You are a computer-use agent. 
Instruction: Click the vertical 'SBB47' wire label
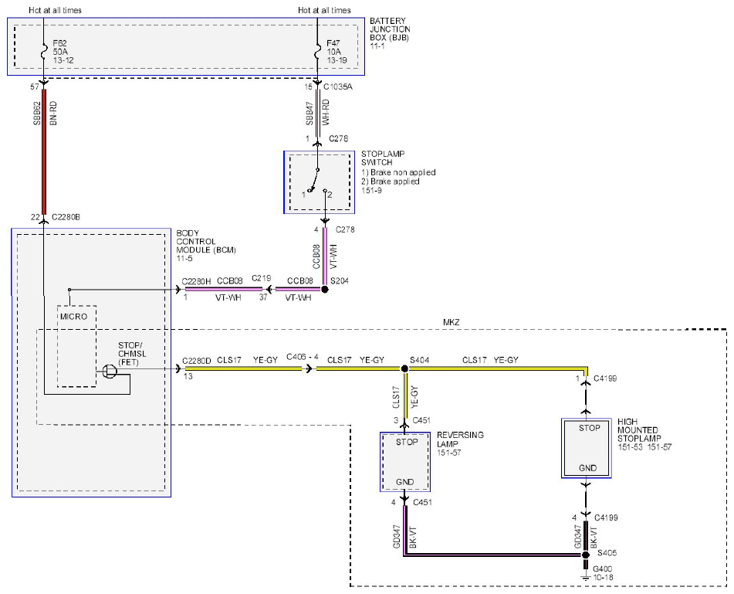tap(309, 114)
